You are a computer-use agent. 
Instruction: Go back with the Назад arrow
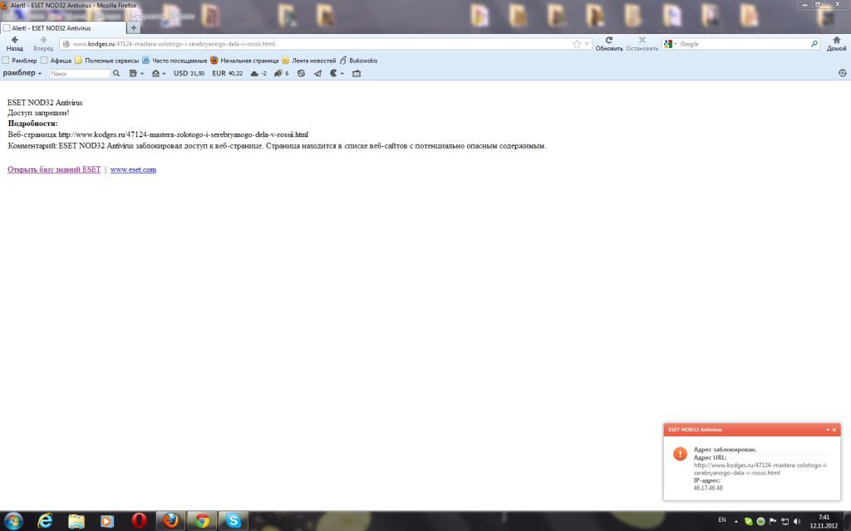(14, 41)
